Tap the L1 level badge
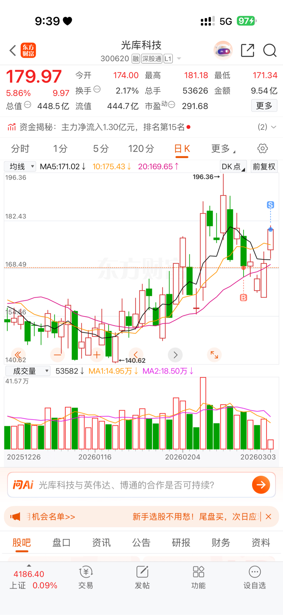The width and height of the screenshot is (283, 615). point(168,59)
